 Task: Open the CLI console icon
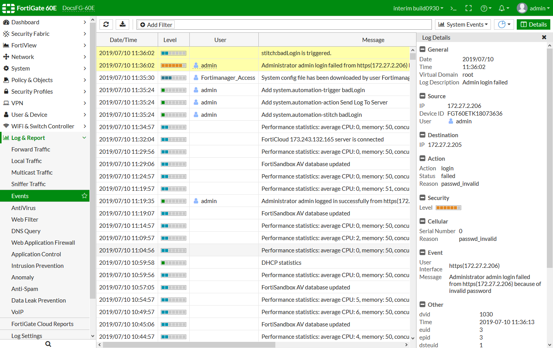pyautogui.click(x=454, y=8)
